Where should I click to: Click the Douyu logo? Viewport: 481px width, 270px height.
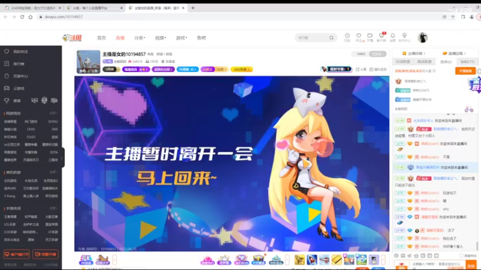pos(72,38)
